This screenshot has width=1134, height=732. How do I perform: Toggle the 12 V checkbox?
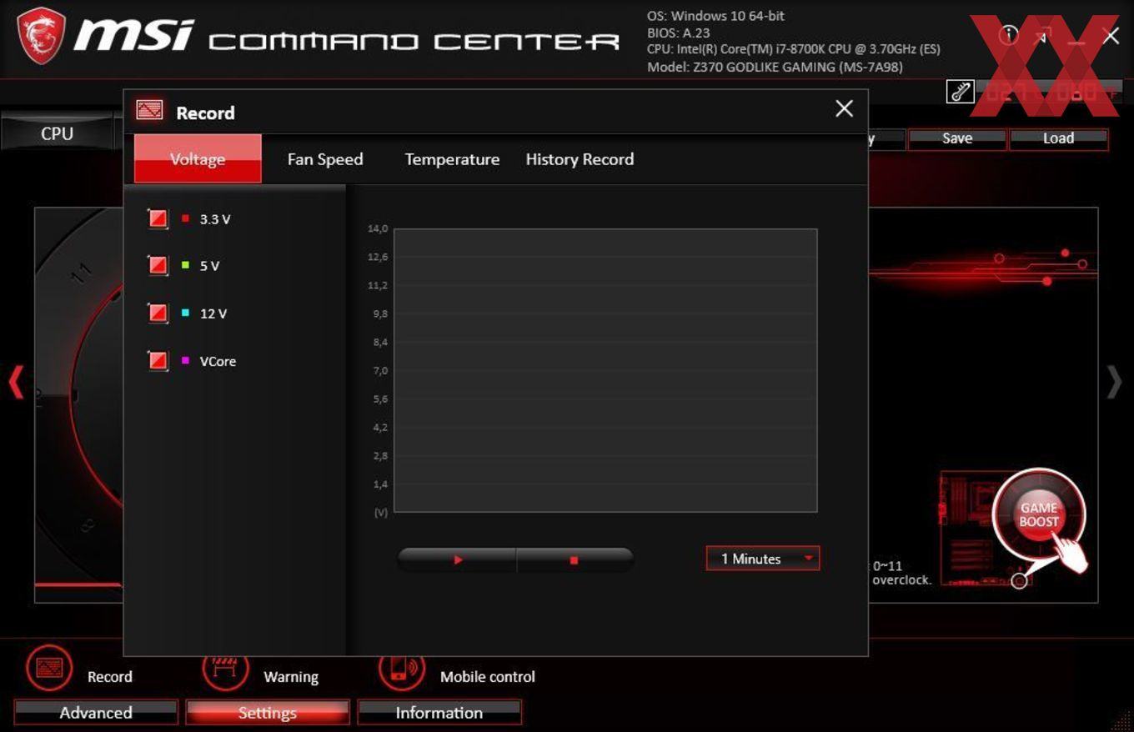158,313
